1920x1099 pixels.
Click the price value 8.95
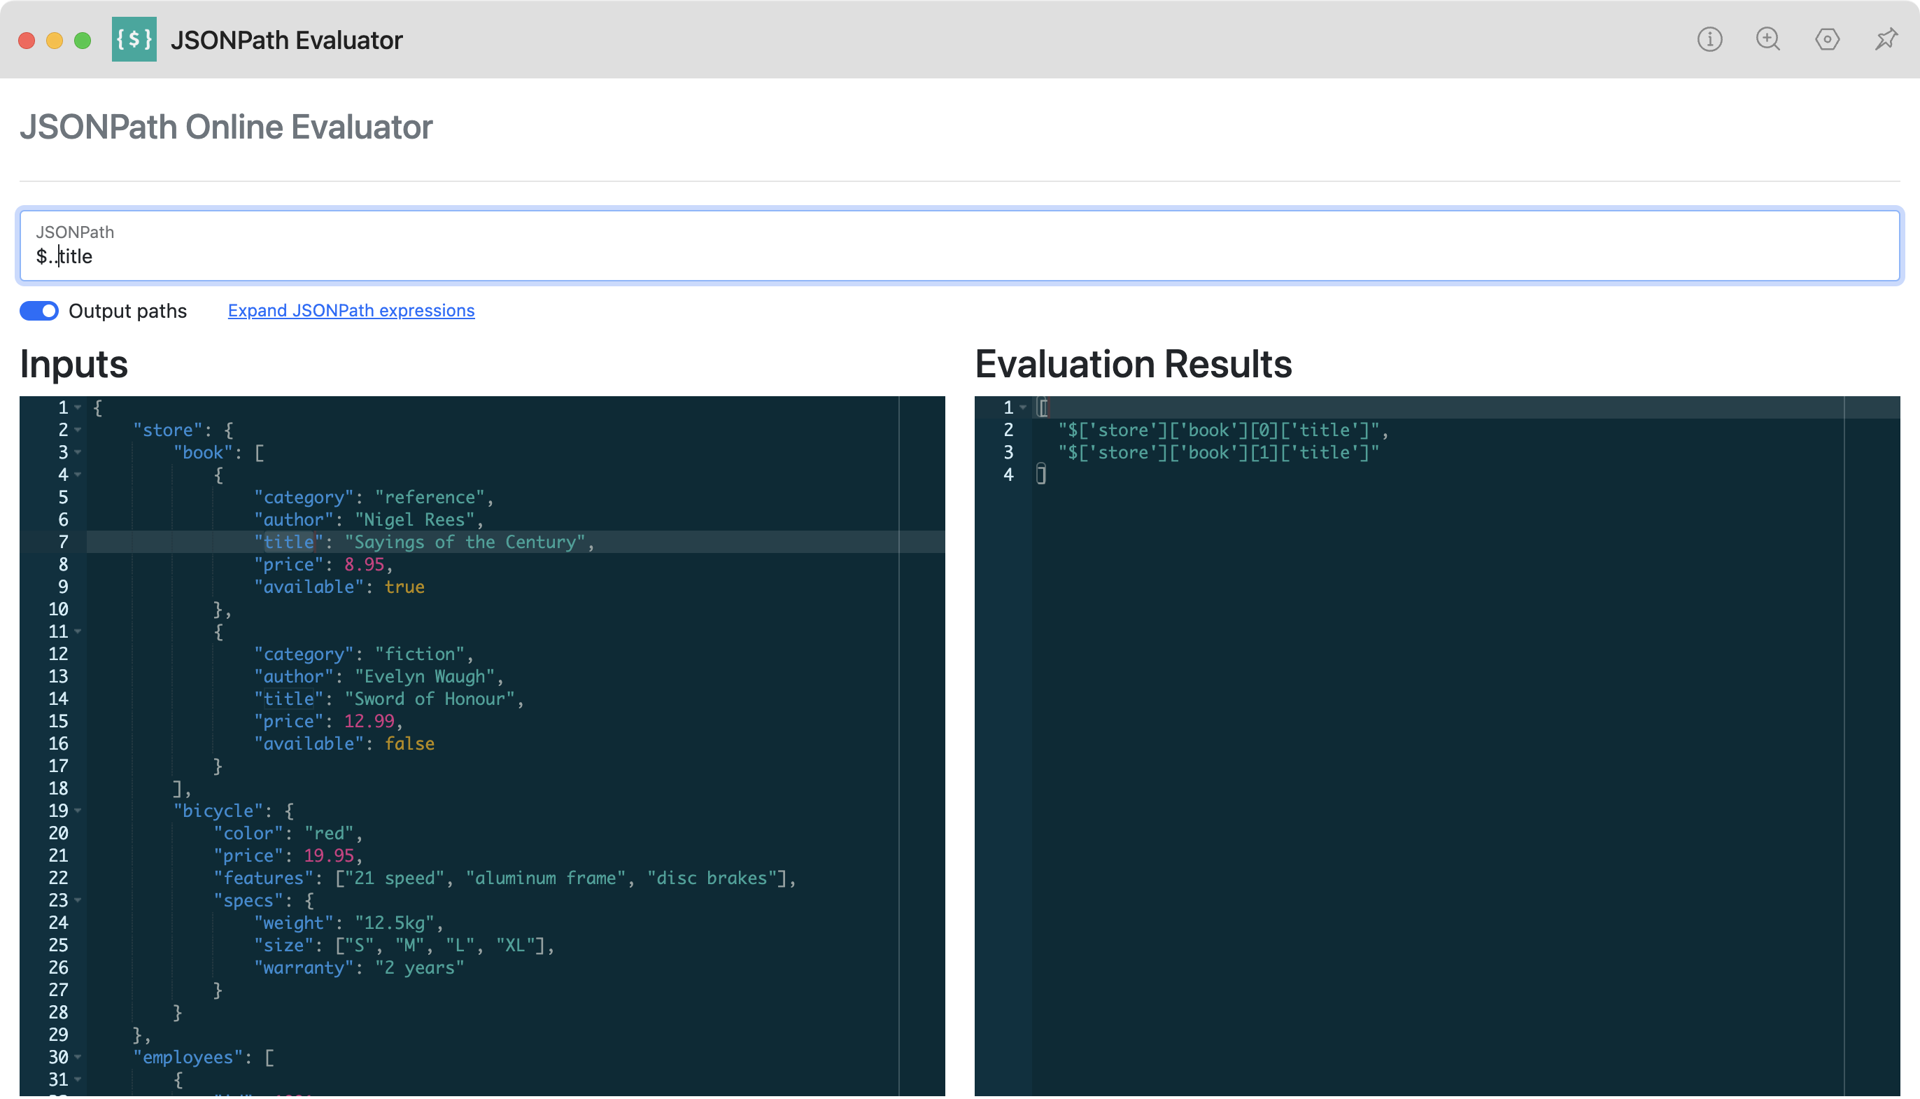coord(365,565)
